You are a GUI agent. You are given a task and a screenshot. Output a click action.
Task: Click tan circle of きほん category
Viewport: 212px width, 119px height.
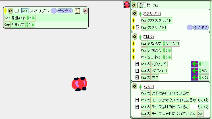coord(134,36)
